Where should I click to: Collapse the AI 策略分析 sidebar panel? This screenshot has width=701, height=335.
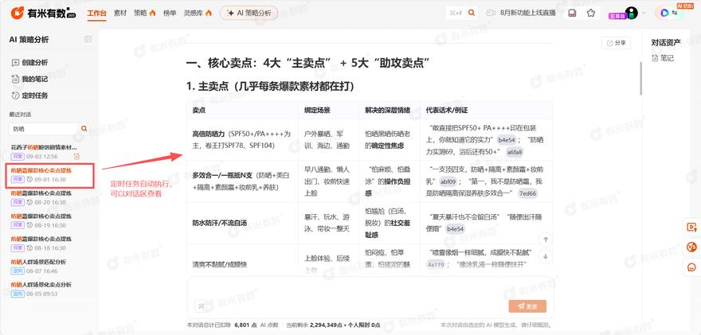tap(88, 39)
